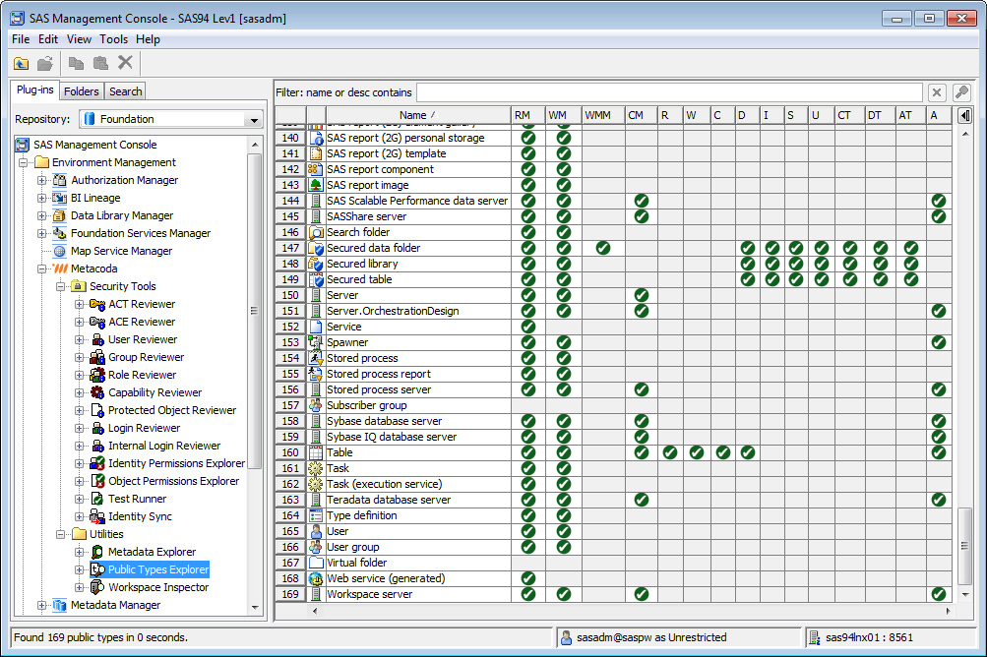Click the Open folder toolbar icon
Viewport: 987px width, 657px height.
click(x=44, y=63)
